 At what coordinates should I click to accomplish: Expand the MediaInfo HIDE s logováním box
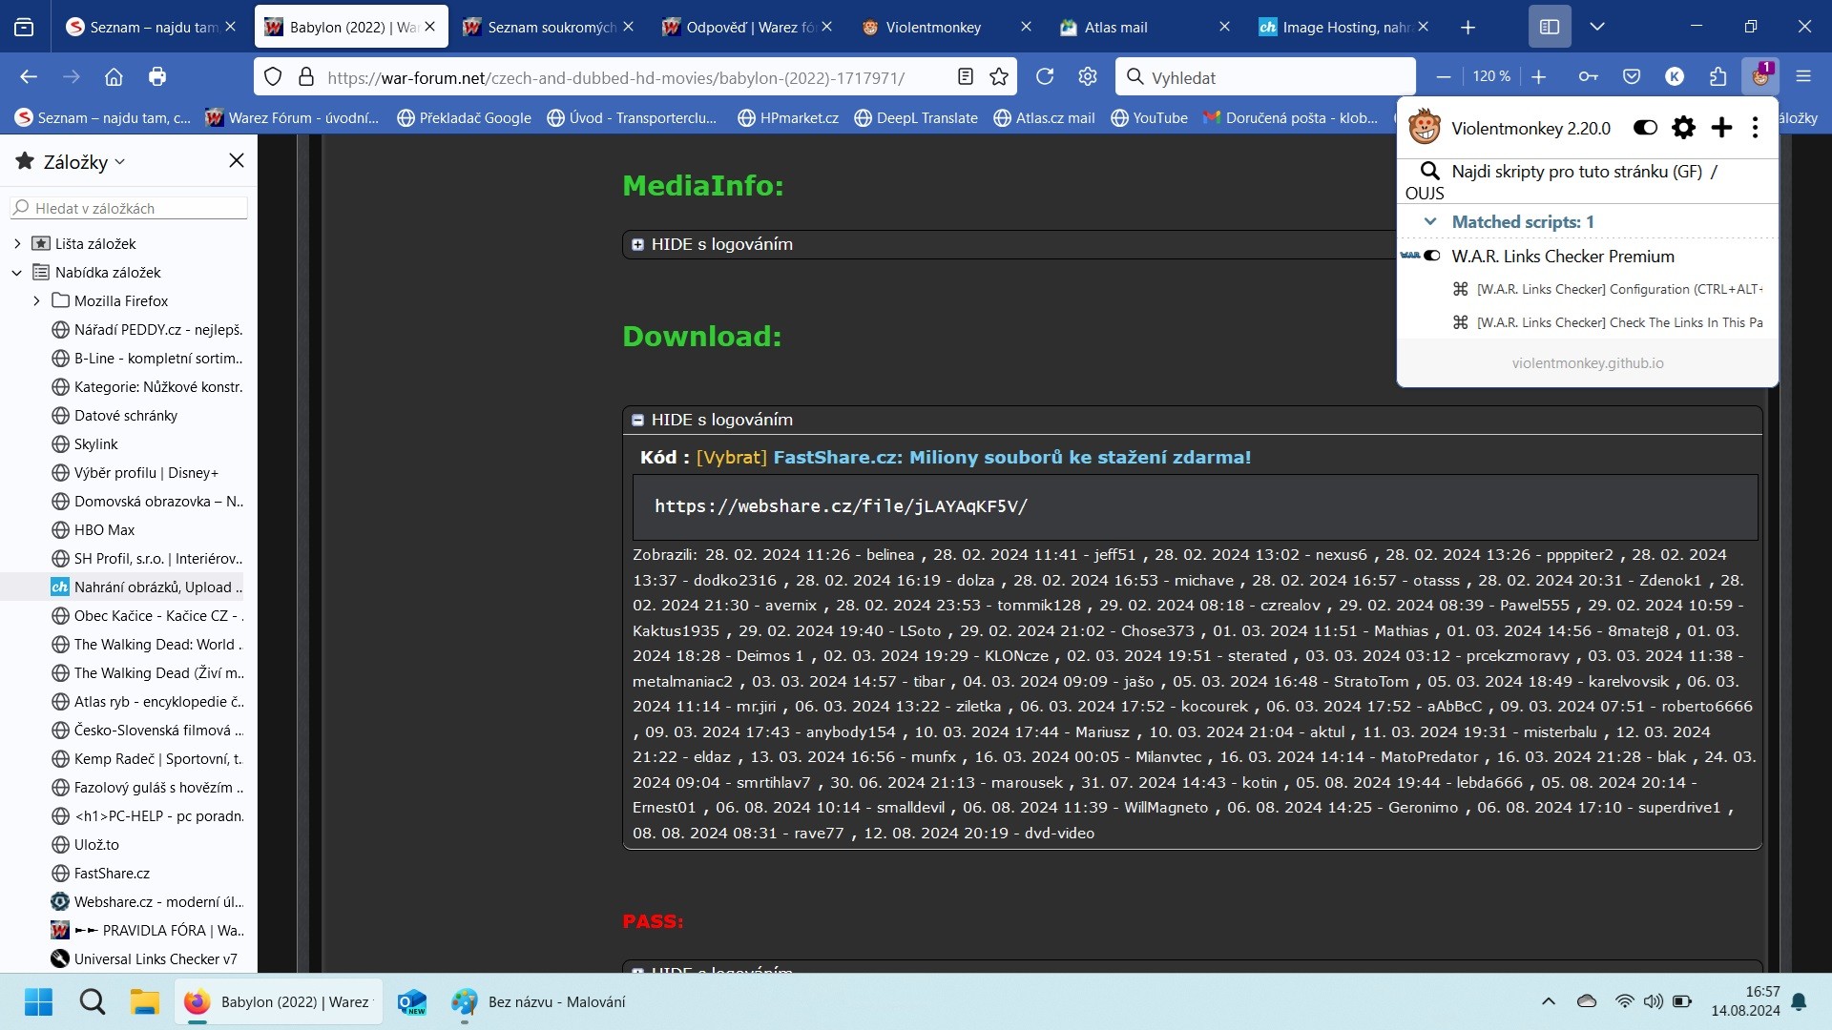tap(637, 245)
